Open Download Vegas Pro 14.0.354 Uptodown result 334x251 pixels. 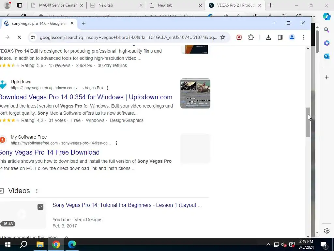(86, 97)
